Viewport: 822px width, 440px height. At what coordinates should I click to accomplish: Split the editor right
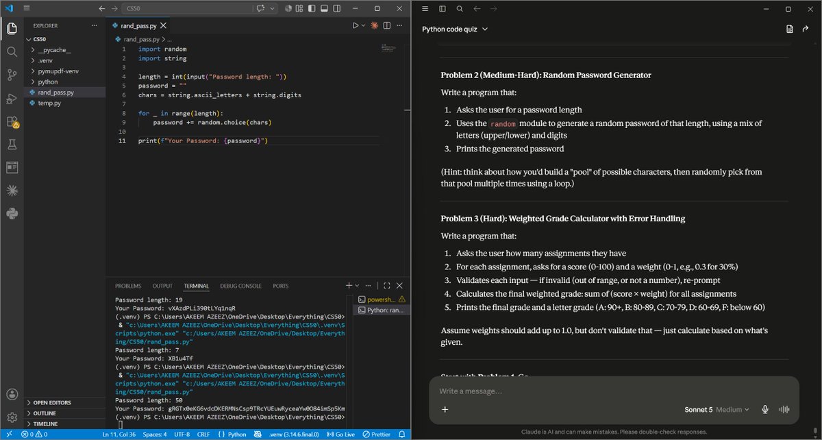387,25
